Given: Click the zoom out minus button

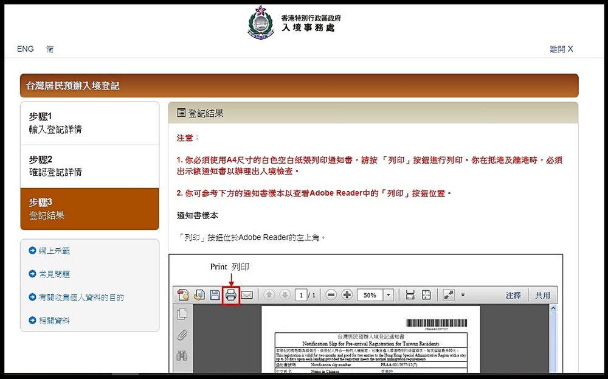Looking at the screenshot, I should point(331,295).
